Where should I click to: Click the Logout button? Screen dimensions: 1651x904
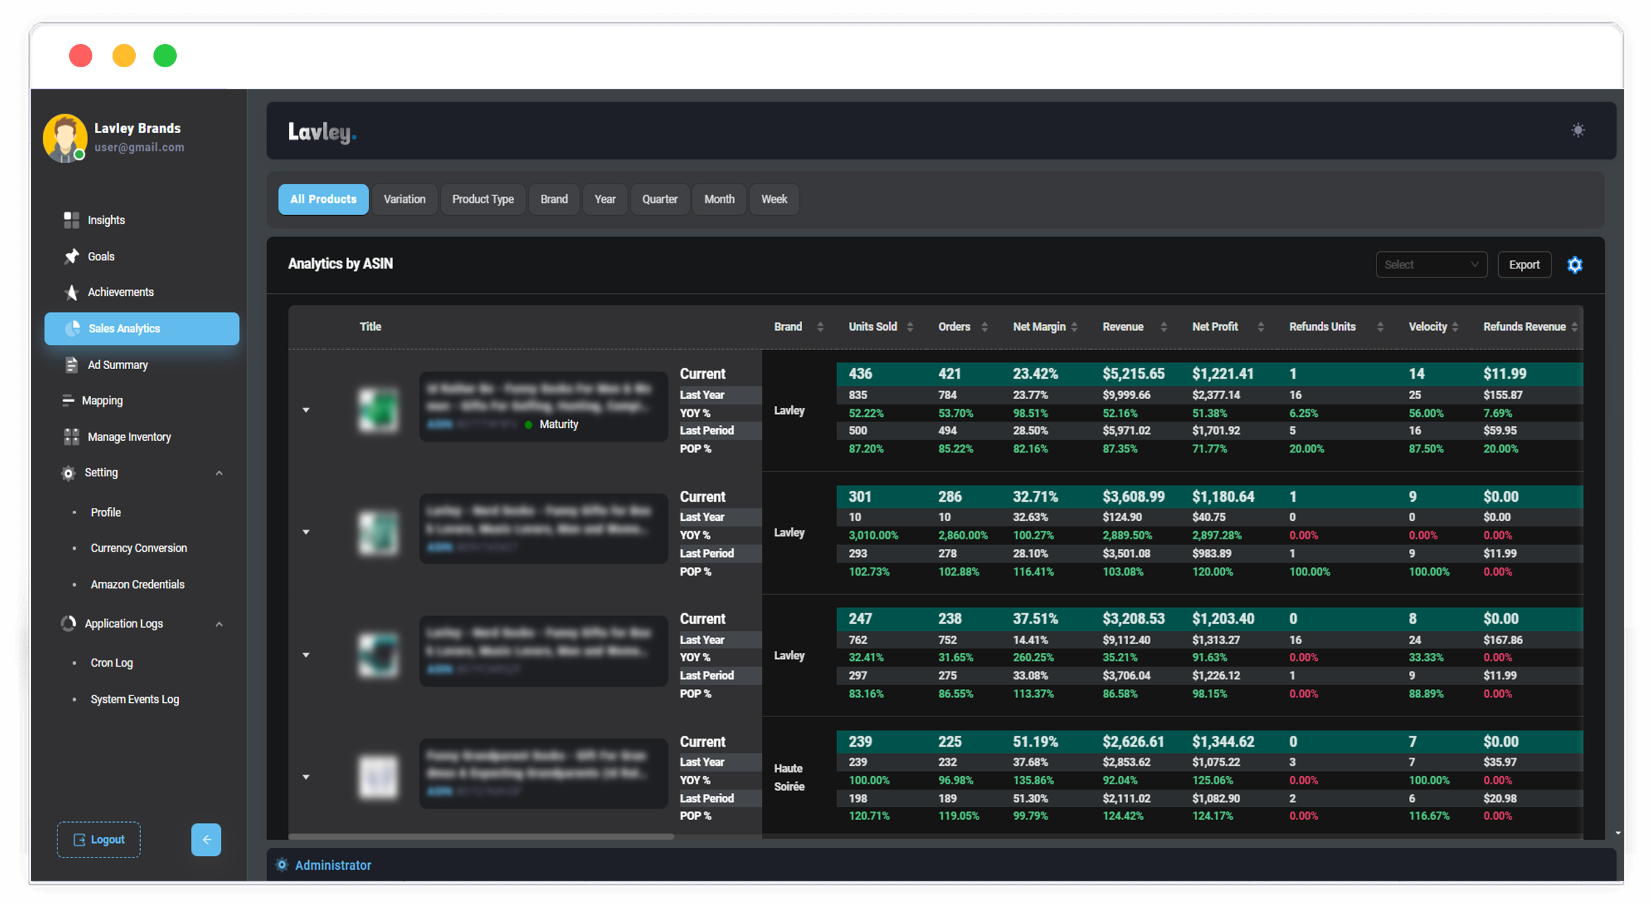pyautogui.click(x=98, y=839)
